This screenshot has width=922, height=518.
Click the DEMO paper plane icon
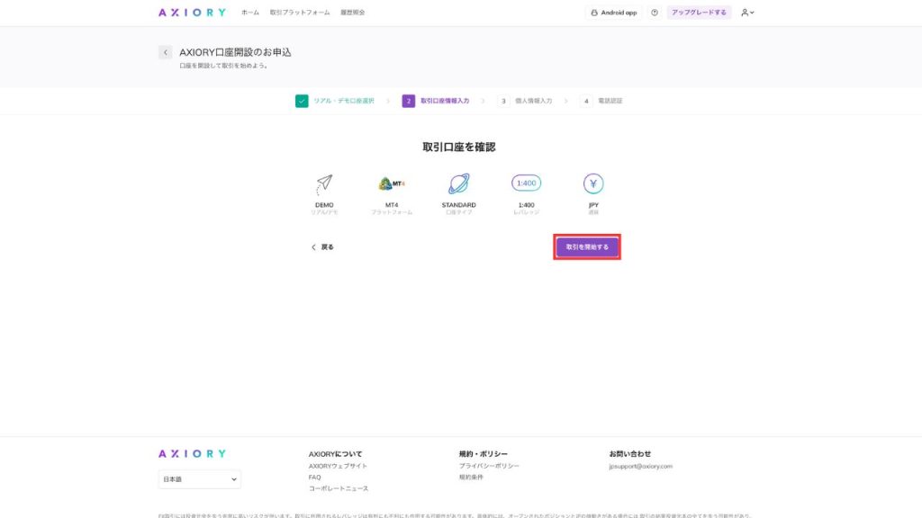(x=324, y=183)
